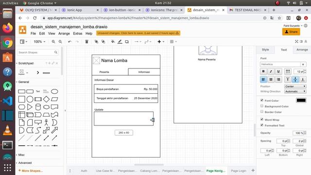
Task: Open Visual Studio Code from the dock
Action: pyautogui.click(x=7, y=101)
